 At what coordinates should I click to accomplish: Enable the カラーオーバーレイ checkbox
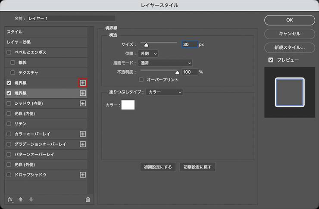9,134
